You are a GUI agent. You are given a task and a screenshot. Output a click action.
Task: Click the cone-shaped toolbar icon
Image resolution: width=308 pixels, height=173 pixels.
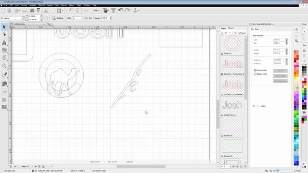pos(135,10)
